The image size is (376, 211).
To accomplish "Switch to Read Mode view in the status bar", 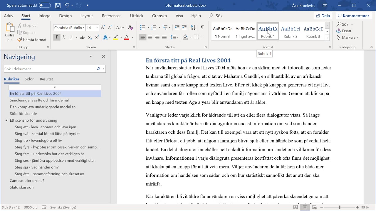I will pos(296,207).
